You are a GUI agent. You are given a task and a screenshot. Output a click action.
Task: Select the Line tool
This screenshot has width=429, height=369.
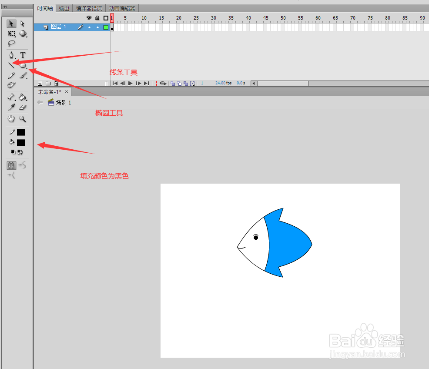click(x=11, y=65)
